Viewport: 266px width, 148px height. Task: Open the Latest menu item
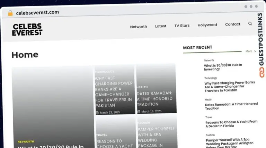(x=160, y=26)
